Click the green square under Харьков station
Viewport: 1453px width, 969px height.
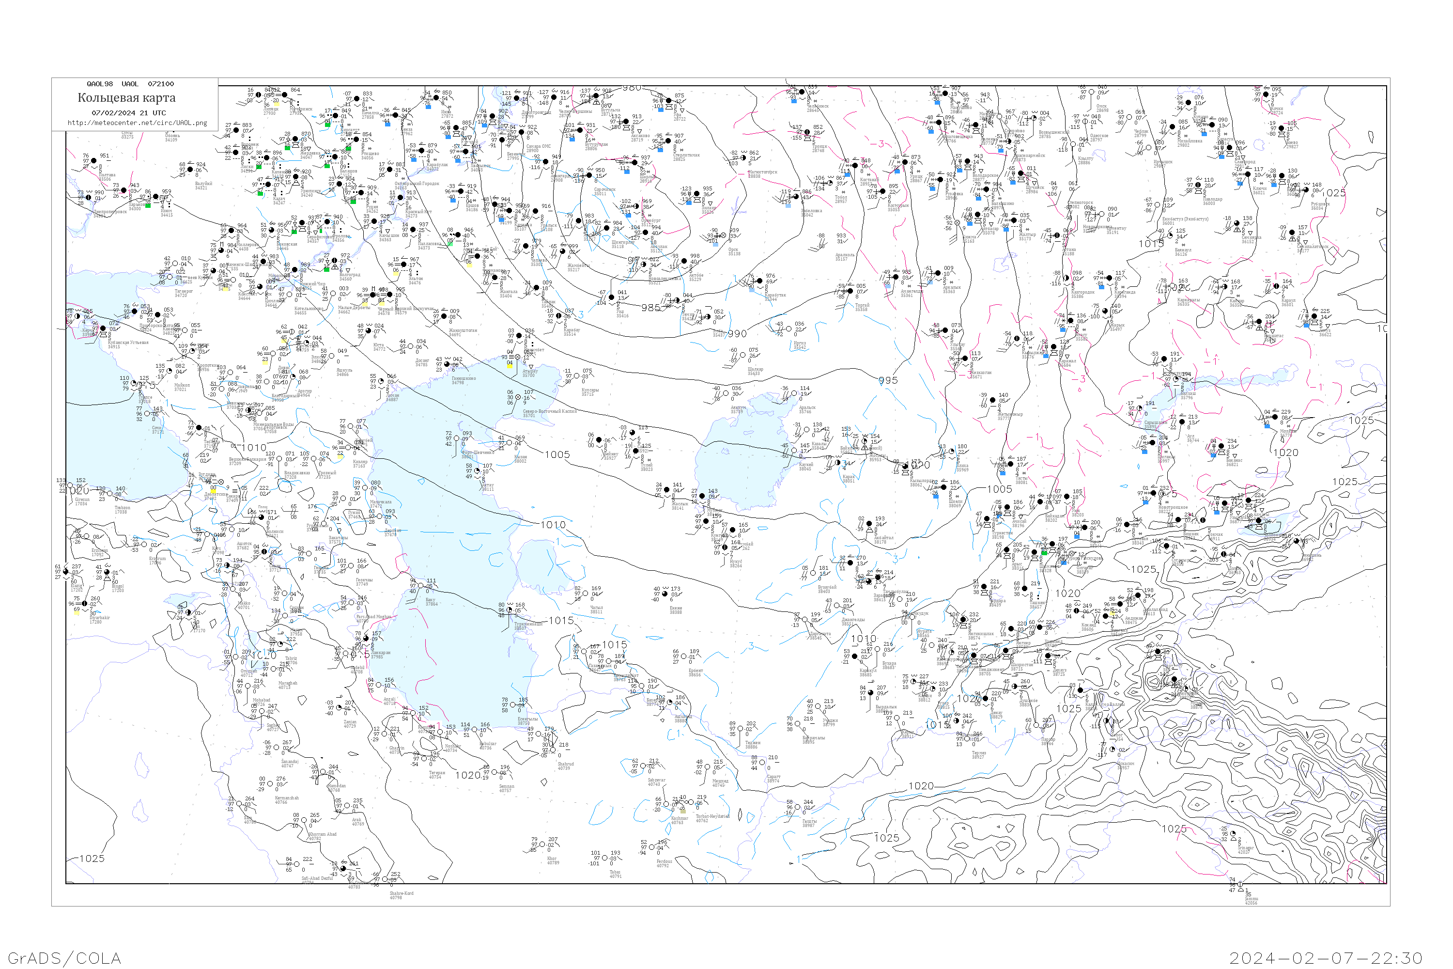148,205
